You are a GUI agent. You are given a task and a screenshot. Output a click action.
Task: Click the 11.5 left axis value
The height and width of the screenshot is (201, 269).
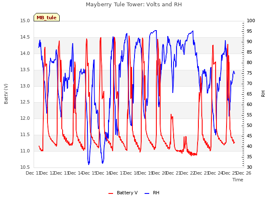(25, 135)
